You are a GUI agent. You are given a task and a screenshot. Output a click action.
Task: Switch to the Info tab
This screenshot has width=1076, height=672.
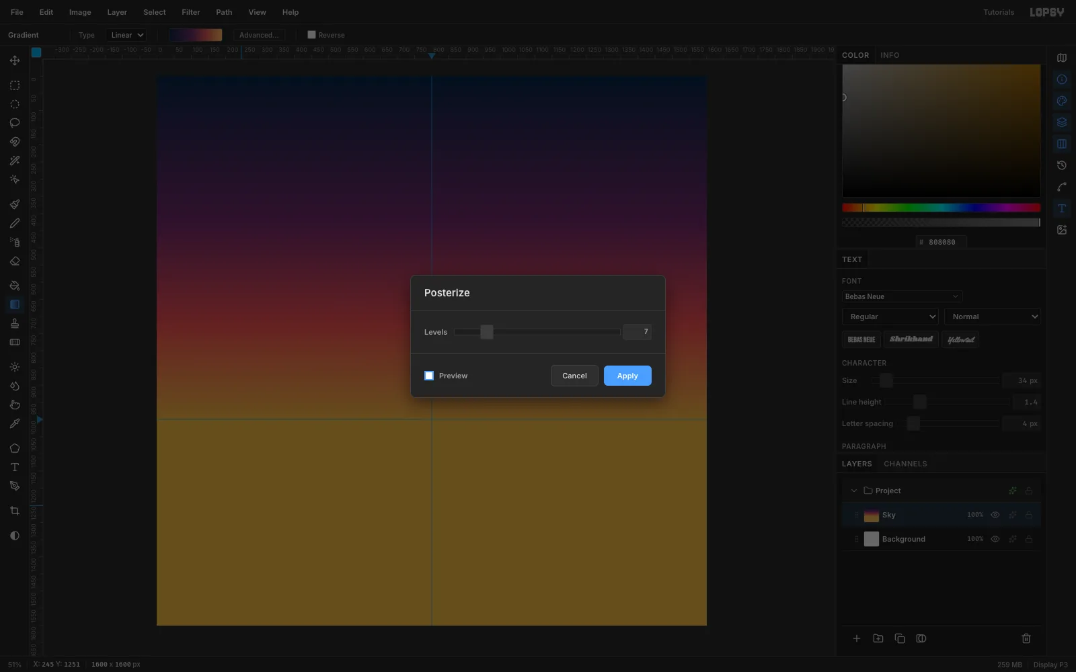pos(890,55)
